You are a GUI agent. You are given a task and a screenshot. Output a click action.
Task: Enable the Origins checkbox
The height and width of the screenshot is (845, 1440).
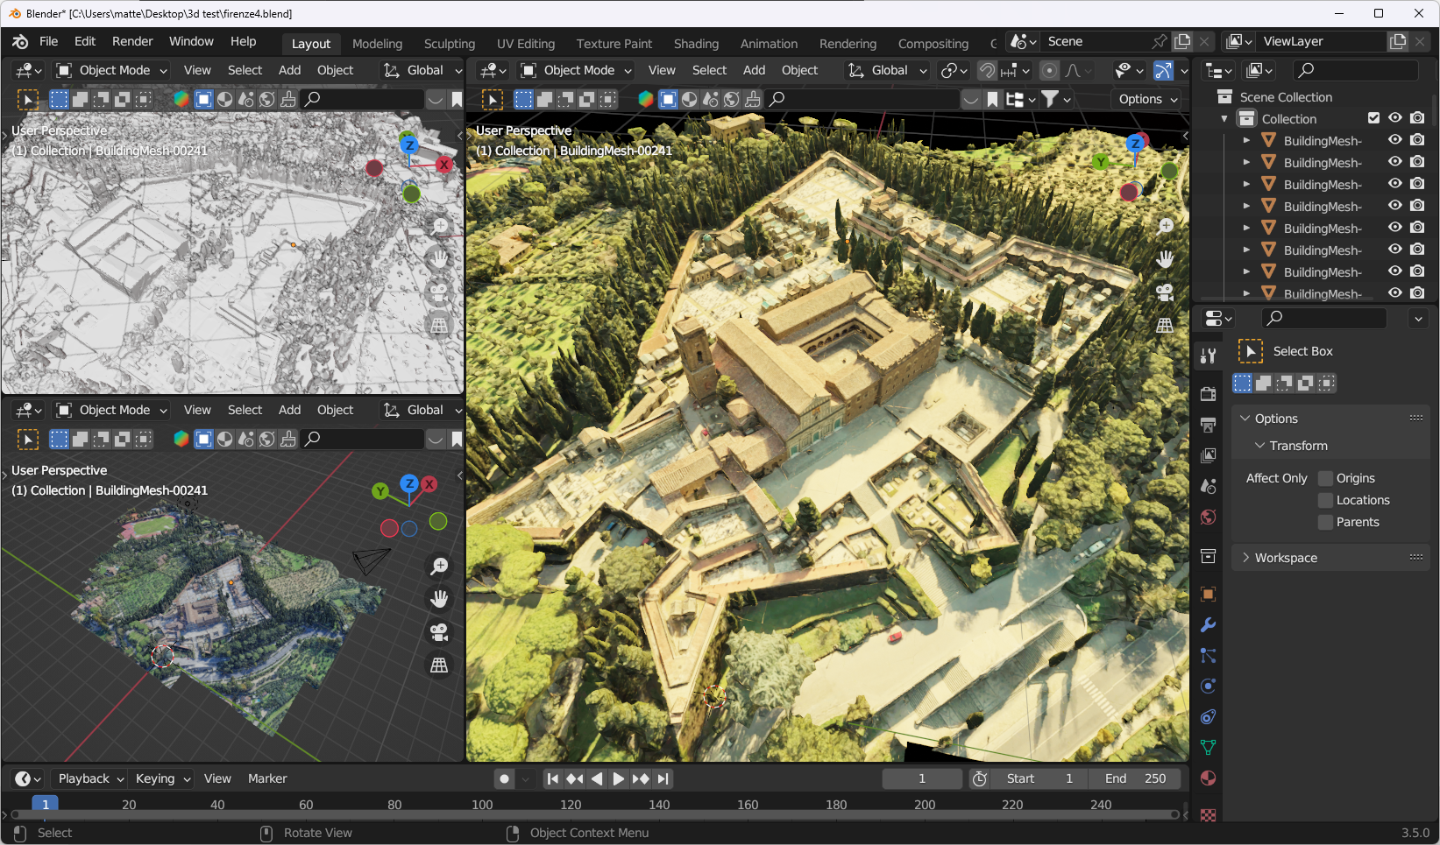1325,478
